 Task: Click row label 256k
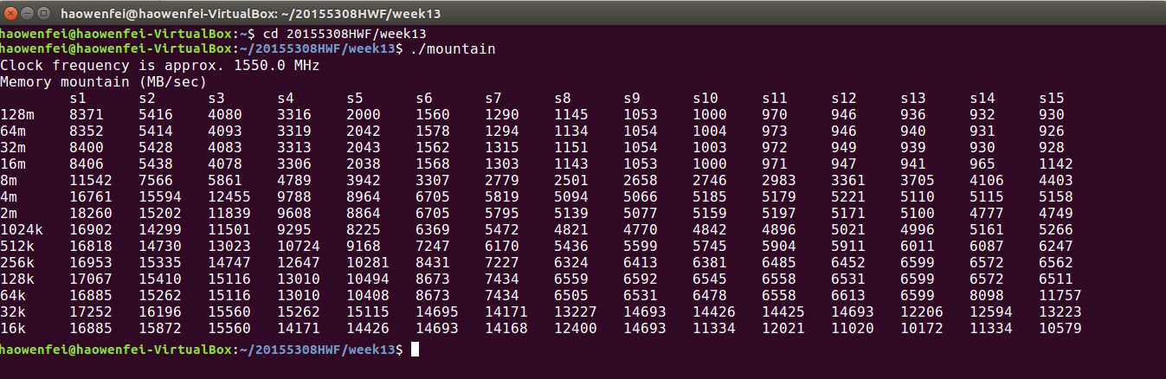click(x=17, y=263)
